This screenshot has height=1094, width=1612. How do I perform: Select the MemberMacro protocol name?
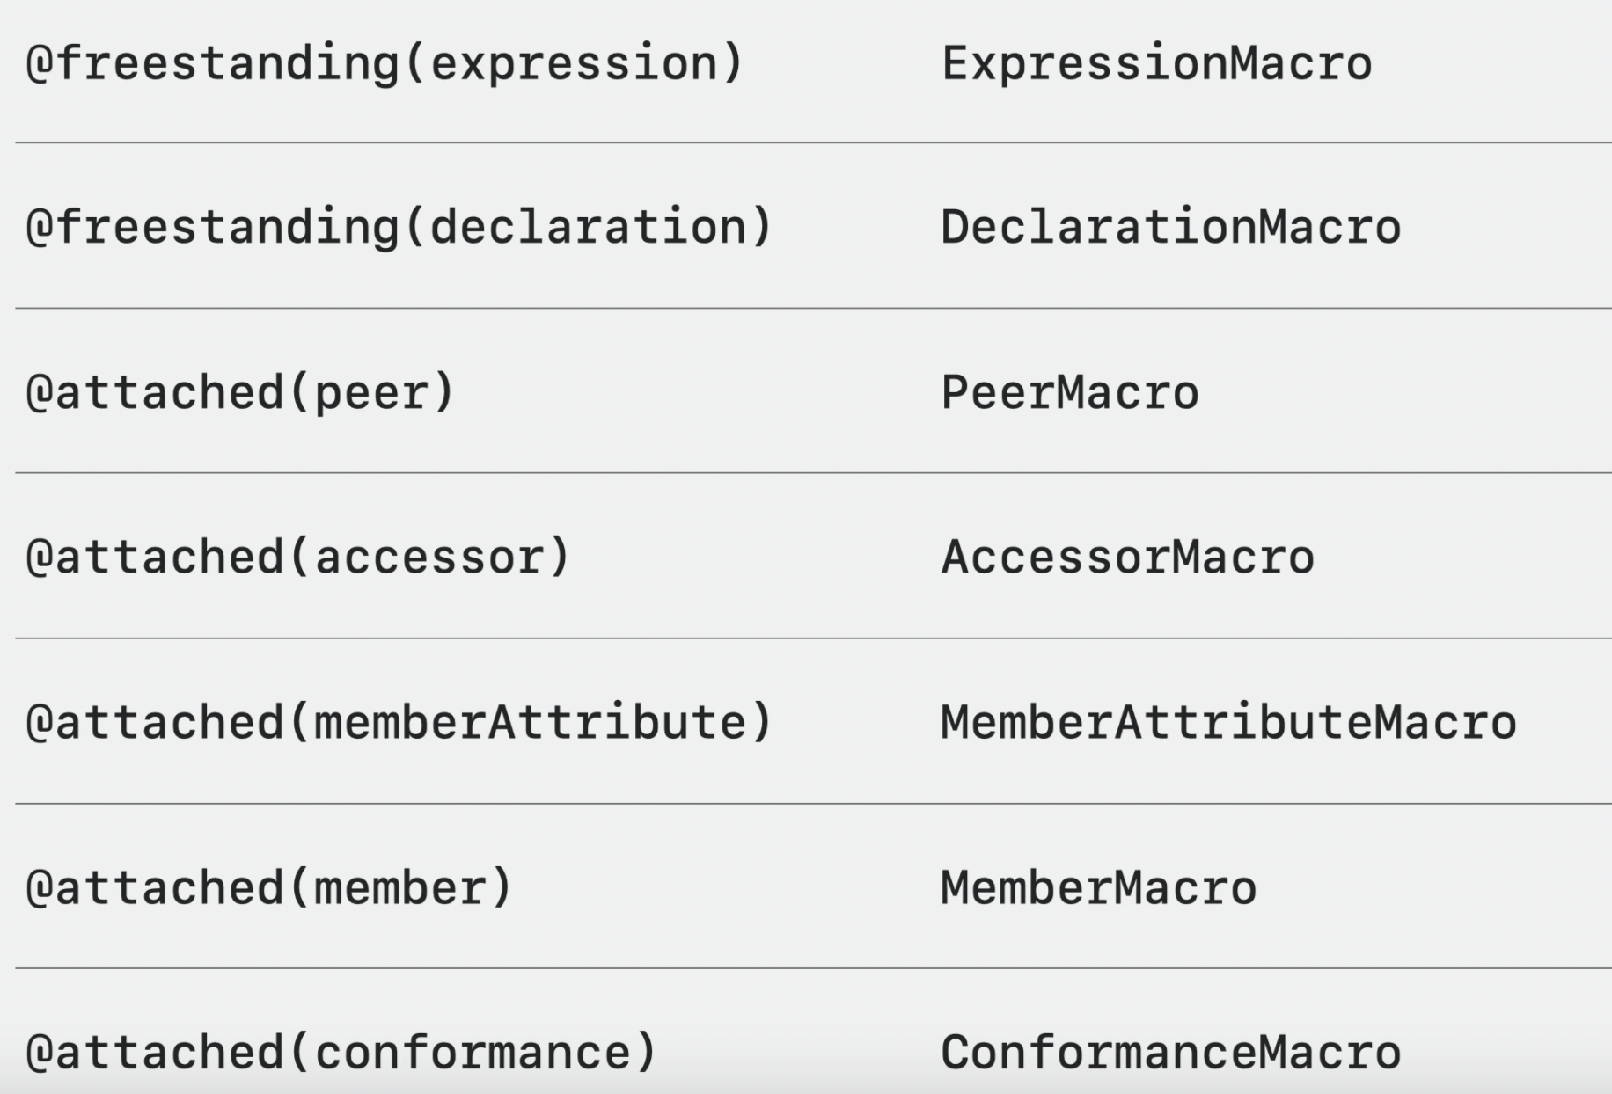pos(1099,888)
